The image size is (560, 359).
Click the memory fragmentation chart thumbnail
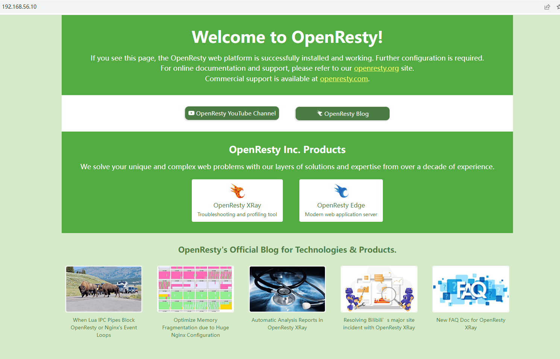click(195, 289)
